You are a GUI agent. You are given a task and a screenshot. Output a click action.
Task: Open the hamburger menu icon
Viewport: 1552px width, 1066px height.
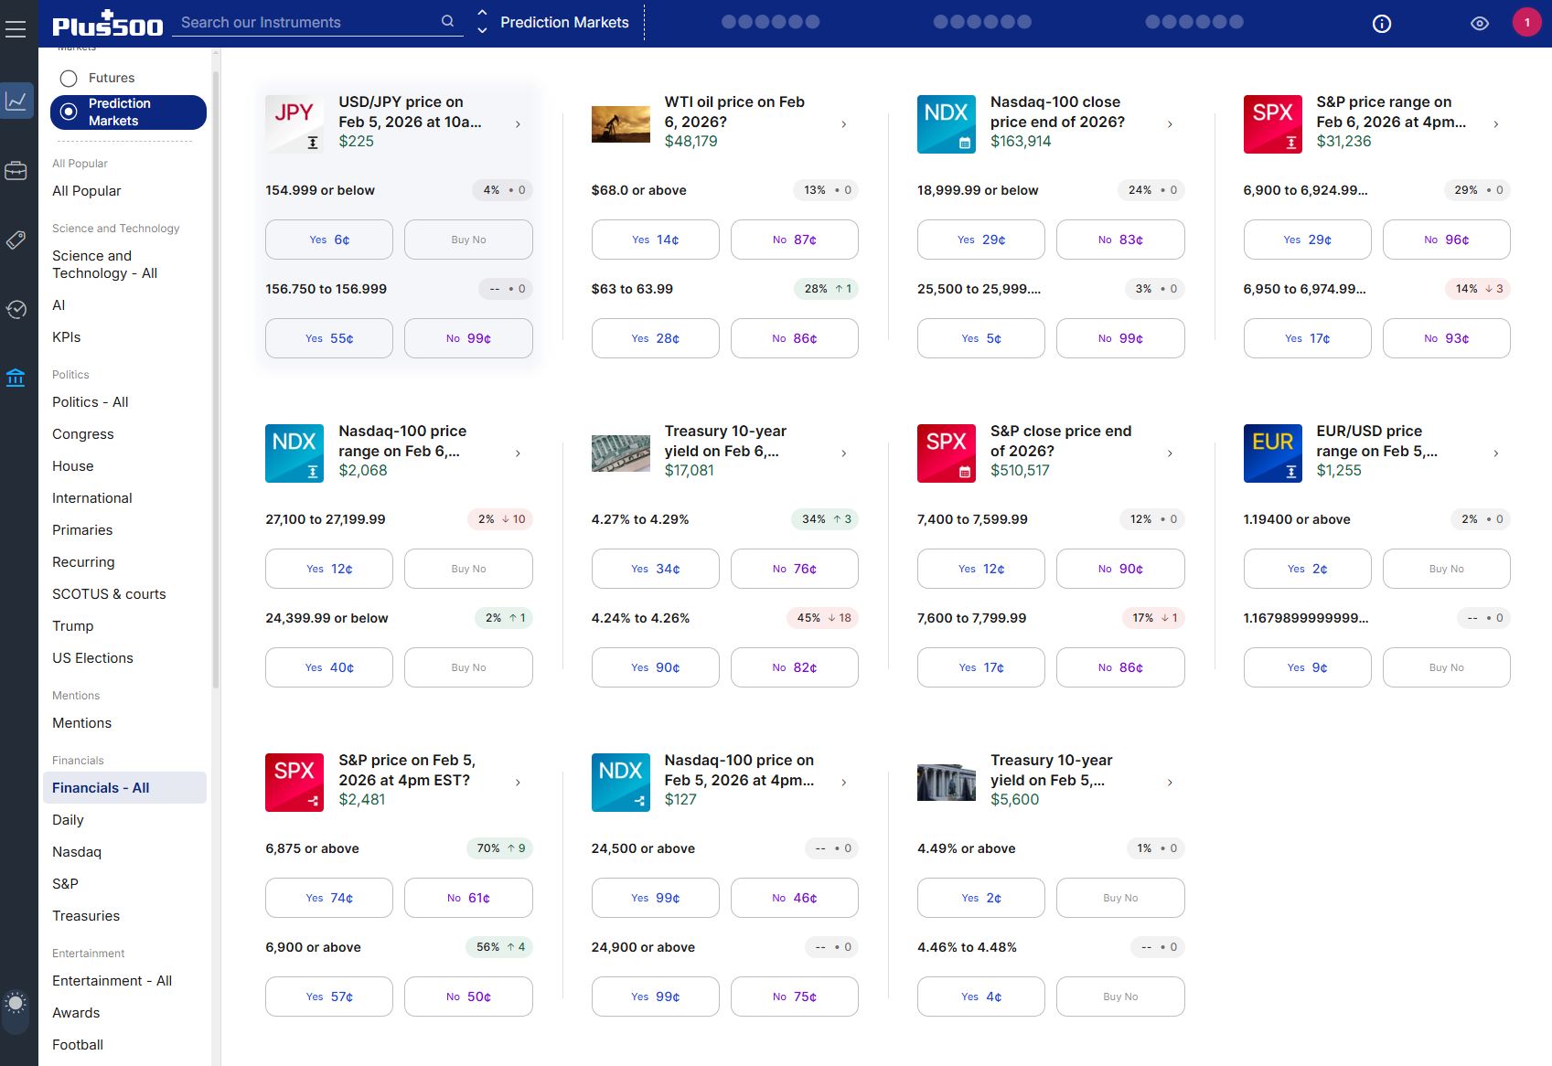(16, 28)
